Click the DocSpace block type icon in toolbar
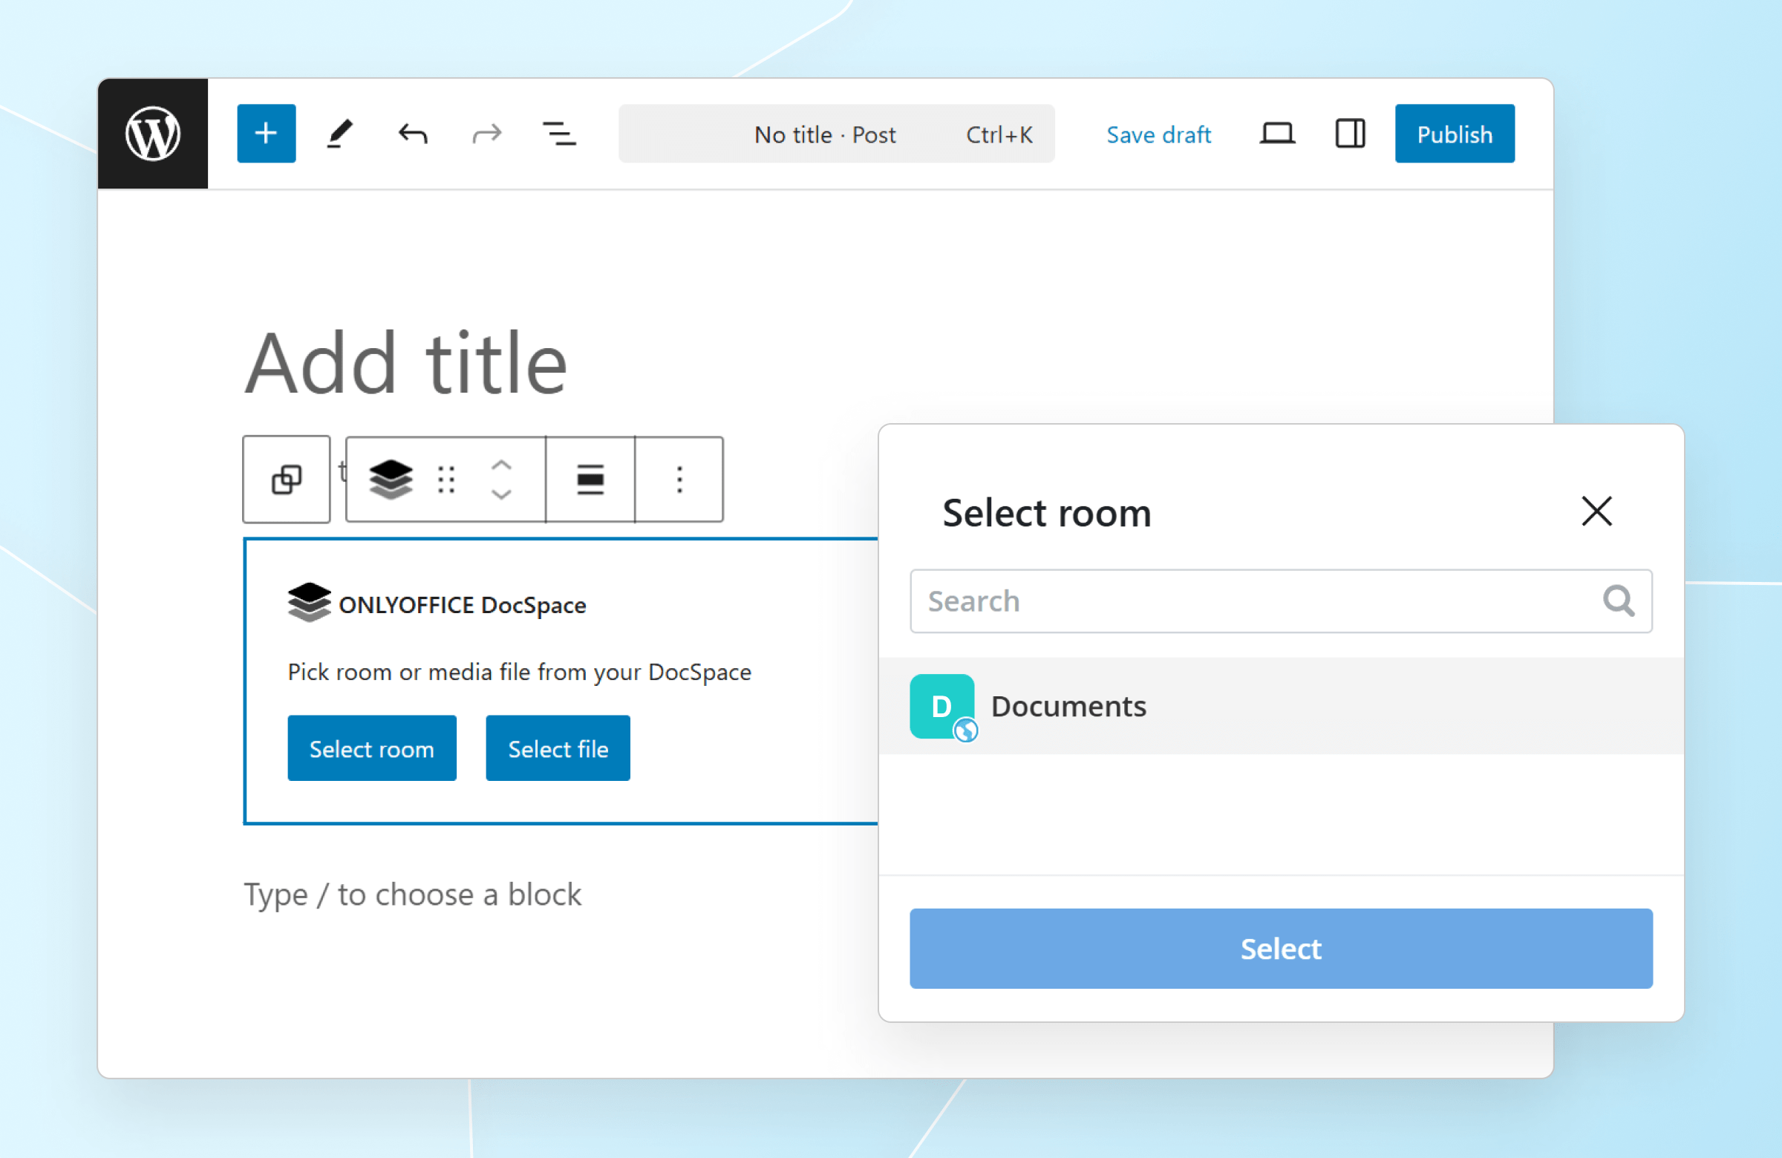 pos(391,479)
